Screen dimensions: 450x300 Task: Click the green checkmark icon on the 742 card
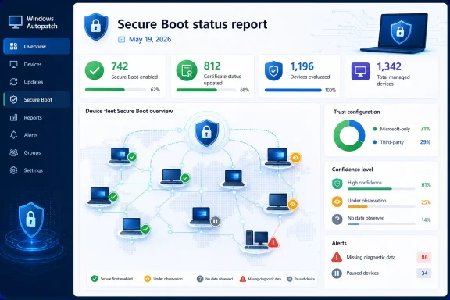click(x=95, y=70)
